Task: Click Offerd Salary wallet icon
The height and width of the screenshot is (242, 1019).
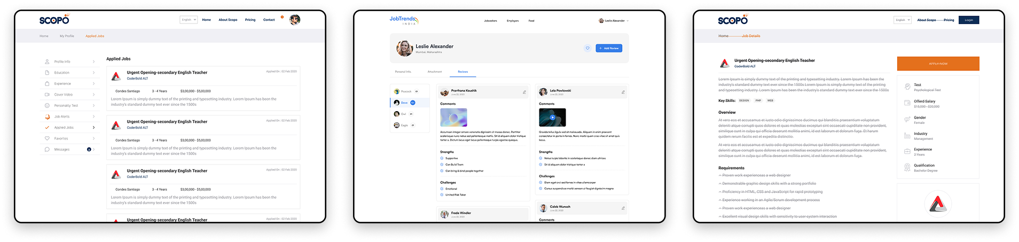Action: point(907,103)
